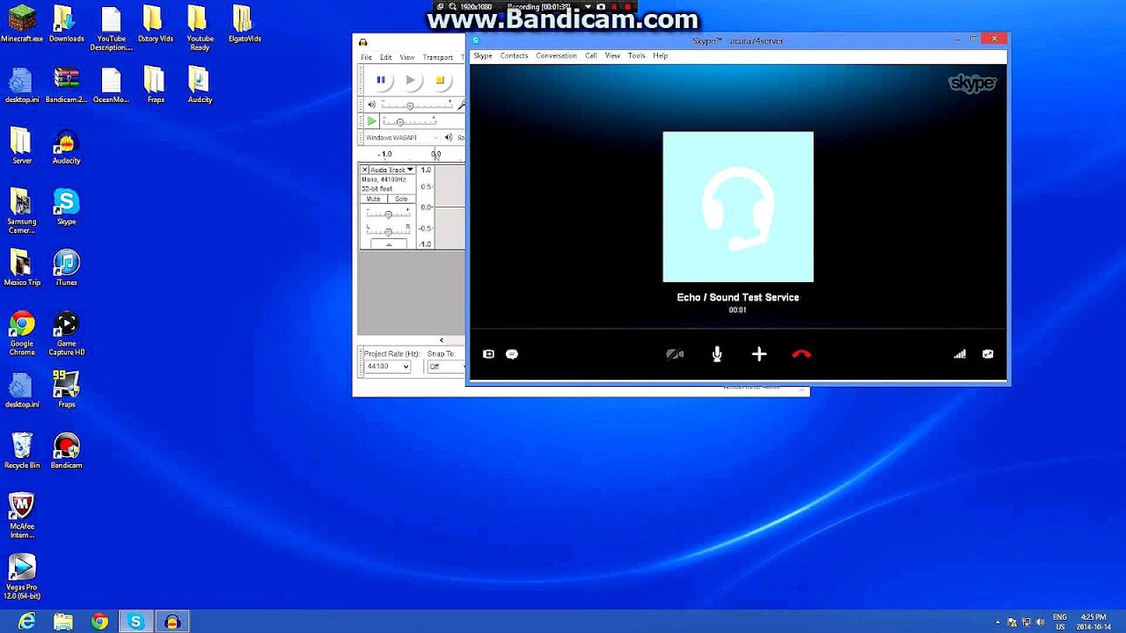The image size is (1126, 633).
Task: Select the Recycle Bin icon
Action: coord(22,451)
